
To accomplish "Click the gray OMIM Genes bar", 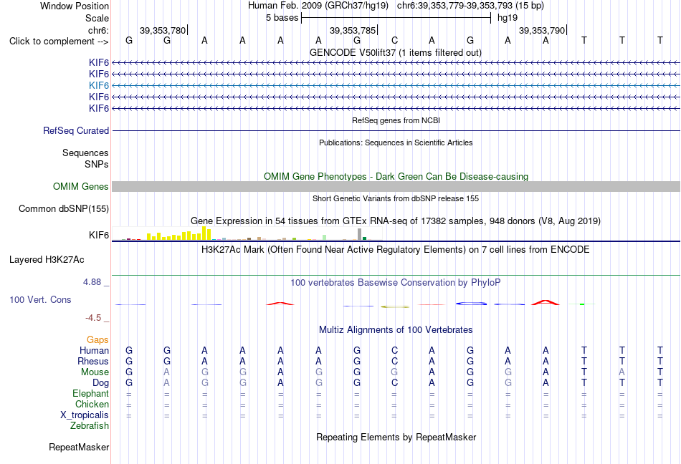I will click(x=396, y=186).
